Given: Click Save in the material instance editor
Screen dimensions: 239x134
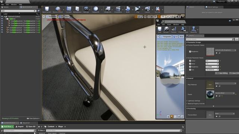Looking at the screenshot, I should [159, 30].
